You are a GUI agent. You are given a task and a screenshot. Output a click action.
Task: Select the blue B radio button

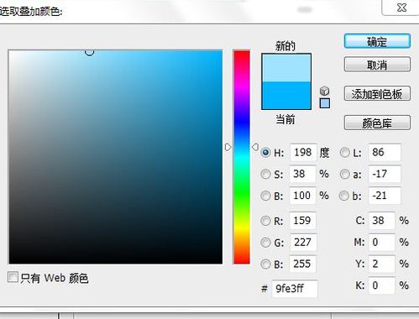pyautogui.click(x=265, y=264)
